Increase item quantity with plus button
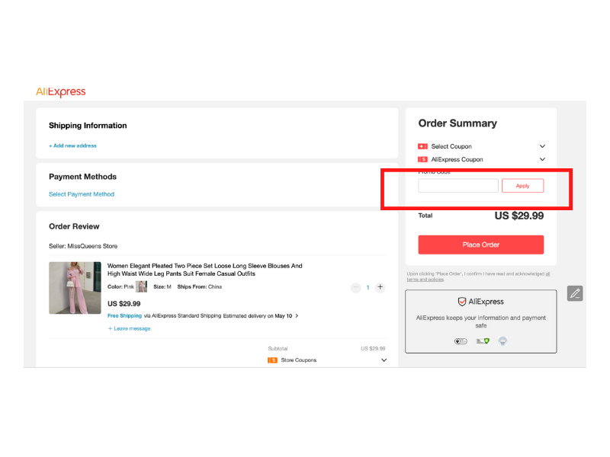Screen dimensions: 610x457 pyautogui.click(x=380, y=287)
